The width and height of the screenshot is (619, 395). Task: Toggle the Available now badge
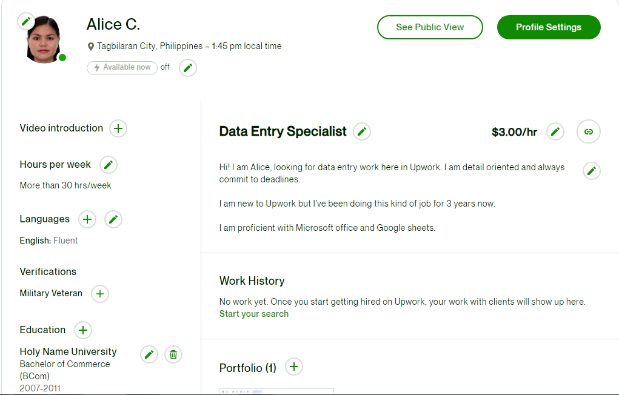[122, 68]
